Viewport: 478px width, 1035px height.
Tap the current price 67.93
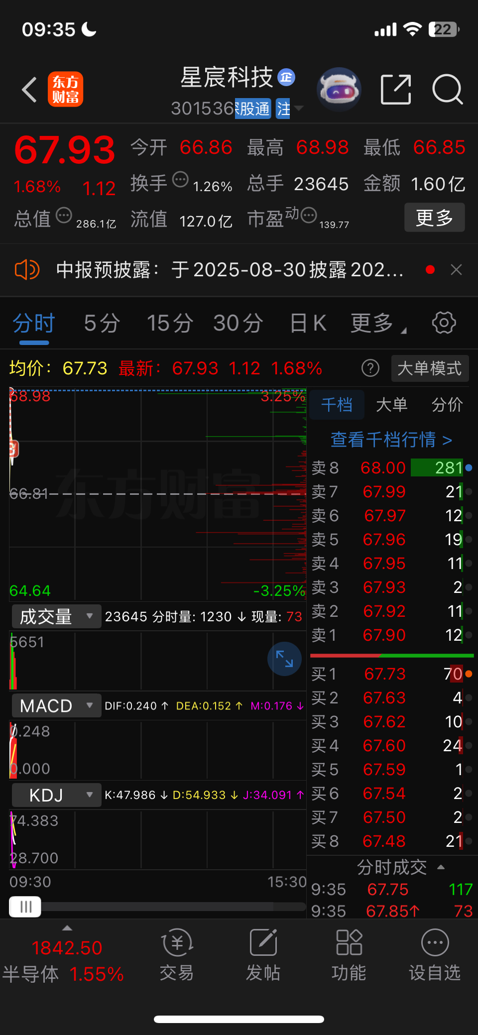(x=65, y=150)
